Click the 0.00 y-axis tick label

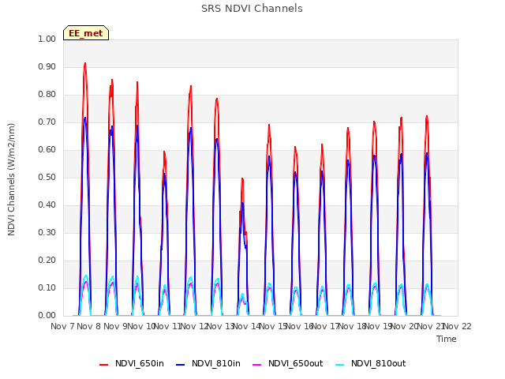pyautogui.click(x=47, y=316)
